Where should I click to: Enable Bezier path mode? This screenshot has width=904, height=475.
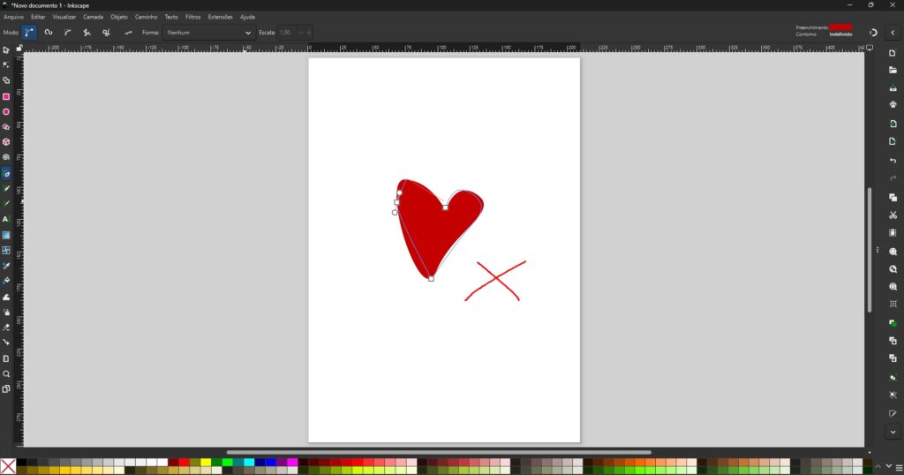point(29,33)
